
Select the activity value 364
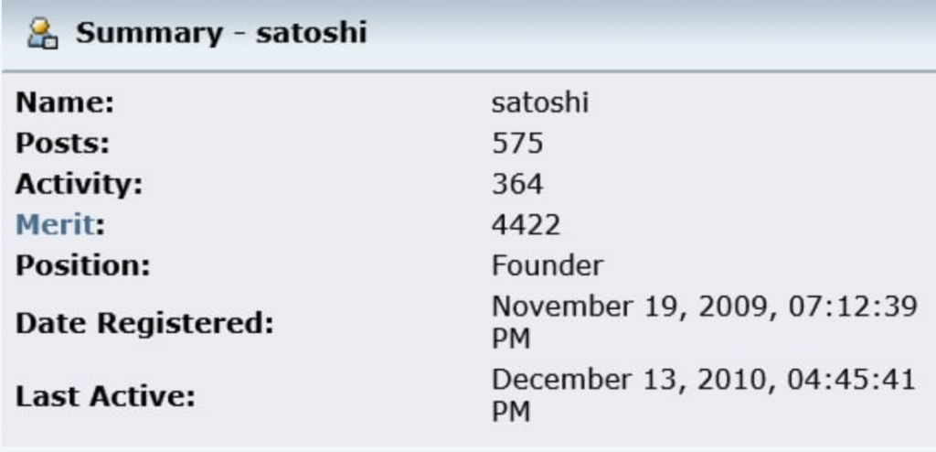coord(517,184)
